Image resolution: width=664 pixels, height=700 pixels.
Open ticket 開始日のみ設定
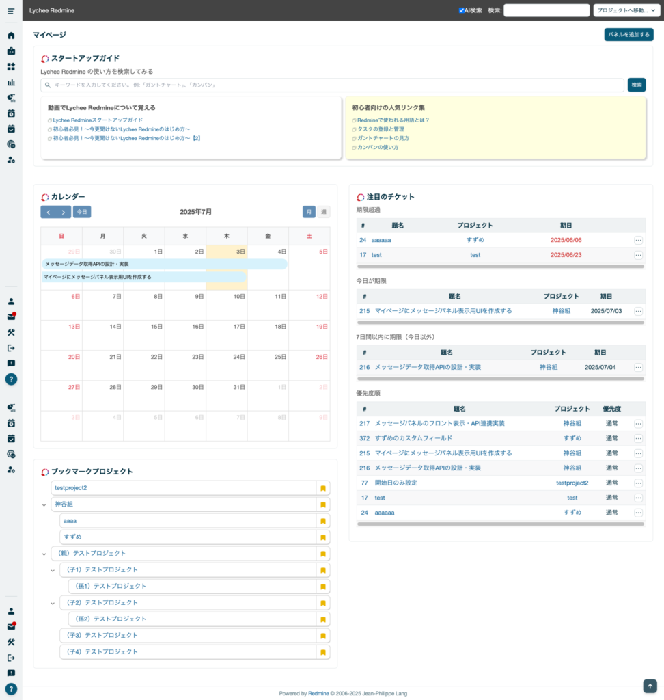(396, 483)
